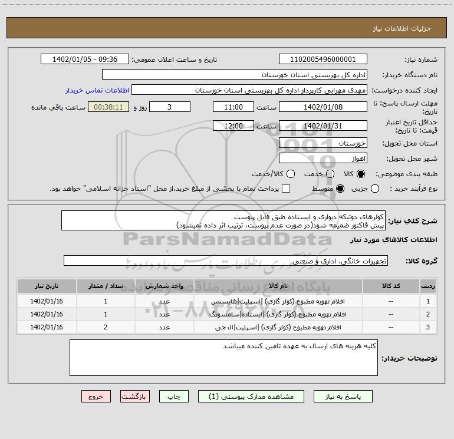This screenshot has width=454, height=439.
Task: Click the need number field 1102005496000001
Action: (x=323, y=59)
